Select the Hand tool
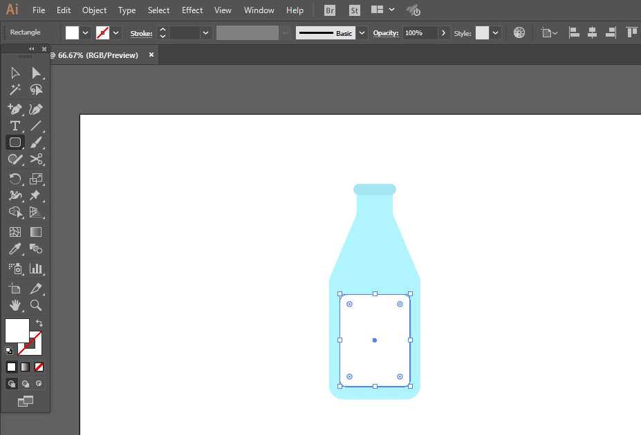Screen dimensions: 641x435 (15, 305)
